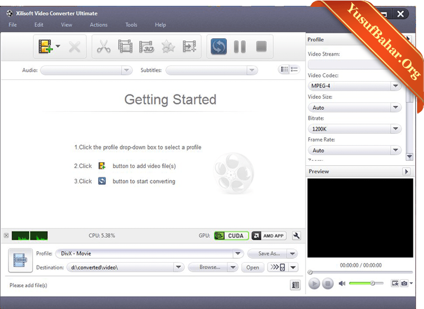
Task: Click the CPU: 5.38% readout
Action: (102, 235)
